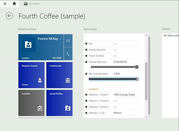The height and width of the screenshot is (131, 179).
Task: Click the lock icon beside Fax
Action: 86,44
